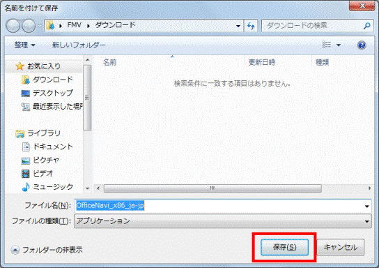Screen dimensions: 379x268
Task: Click the ライブラリ folder icon
Action: [x=20, y=133]
